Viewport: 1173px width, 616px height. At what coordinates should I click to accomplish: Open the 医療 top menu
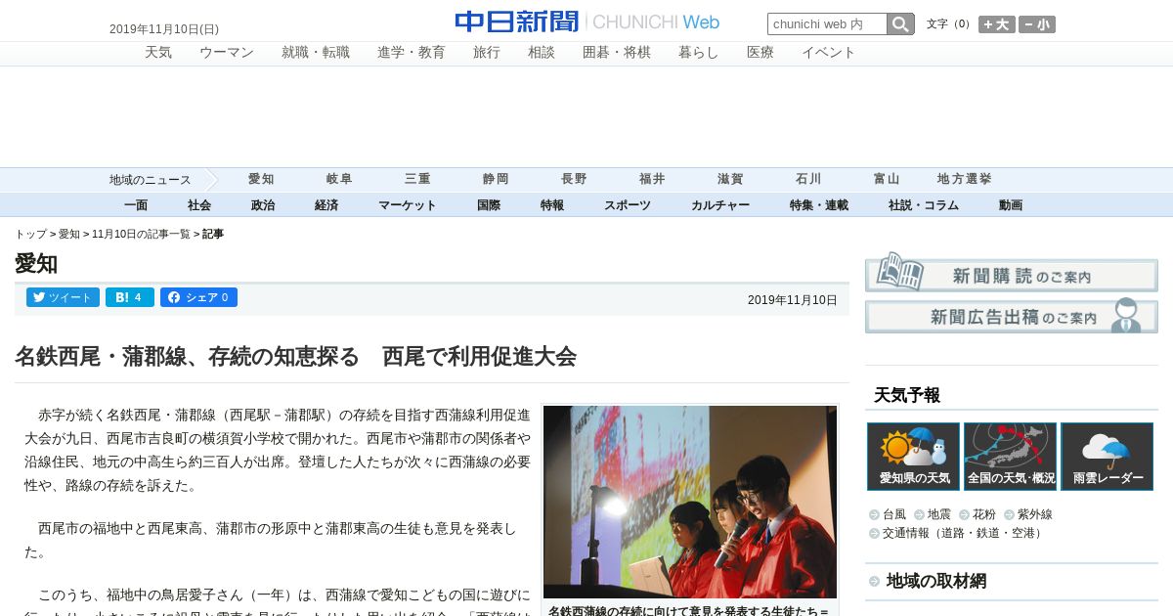click(760, 53)
